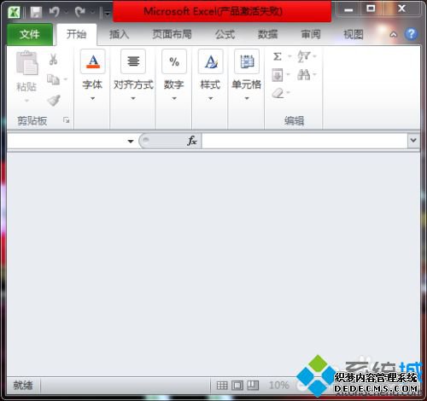The image size is (427, 401).
Task: Launch the 剪贴板 clipboard pane dialog launcher
Action: point(67,120)
